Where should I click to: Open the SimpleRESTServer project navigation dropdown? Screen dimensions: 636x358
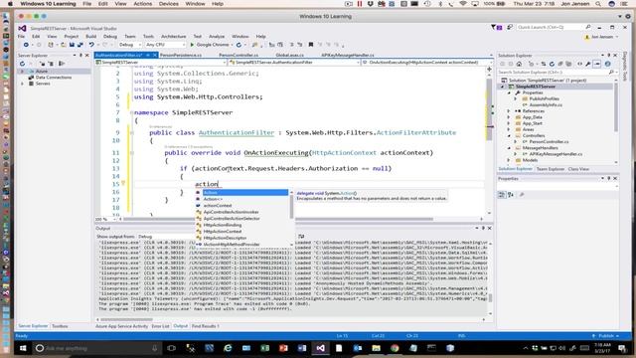pyautogui.click(x=161, y=63)
